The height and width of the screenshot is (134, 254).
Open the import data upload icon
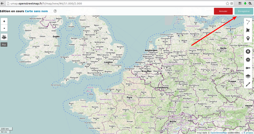pos(248,51)
